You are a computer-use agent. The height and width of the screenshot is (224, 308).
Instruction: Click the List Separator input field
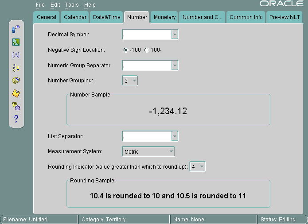click(x=146, y=136)
